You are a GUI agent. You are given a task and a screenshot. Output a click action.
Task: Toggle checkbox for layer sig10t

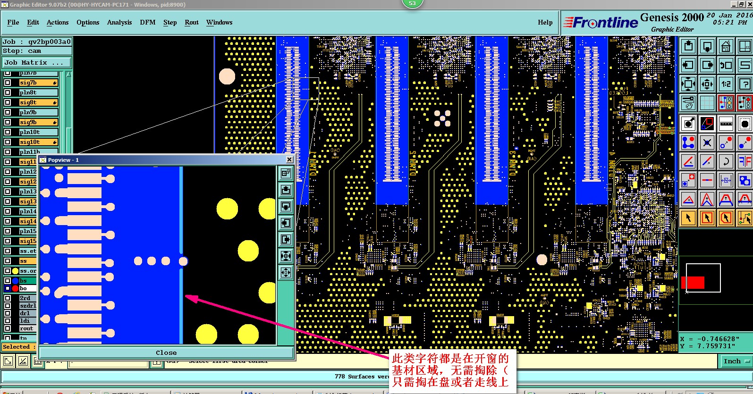8,142
